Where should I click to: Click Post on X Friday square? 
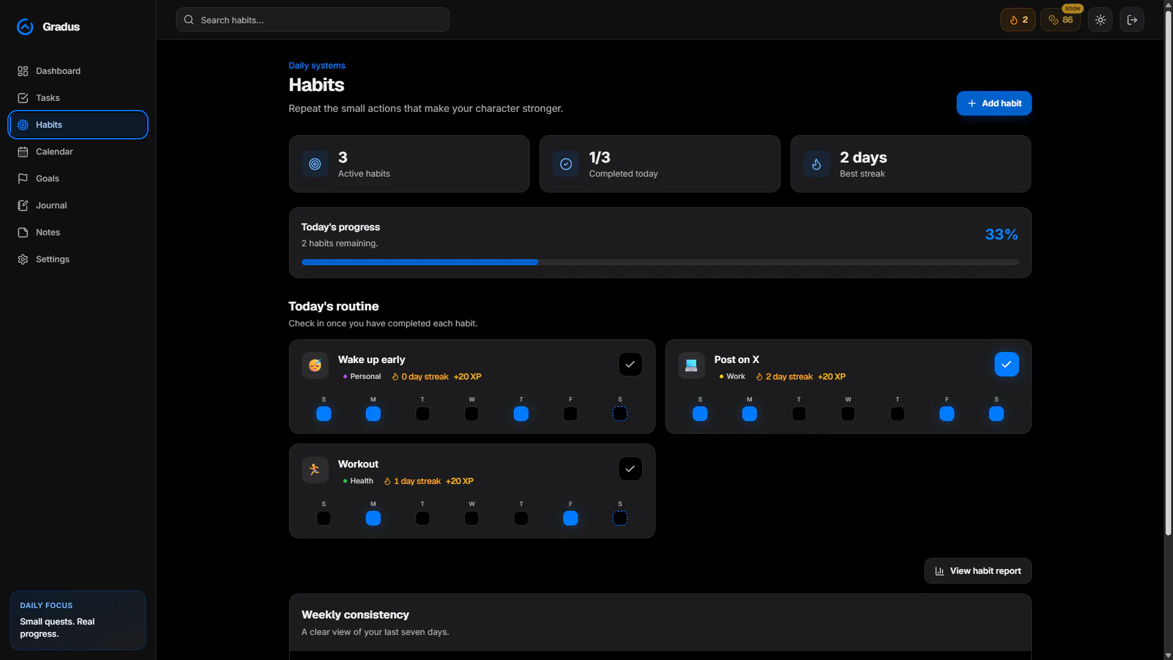[x=947, y=414]
